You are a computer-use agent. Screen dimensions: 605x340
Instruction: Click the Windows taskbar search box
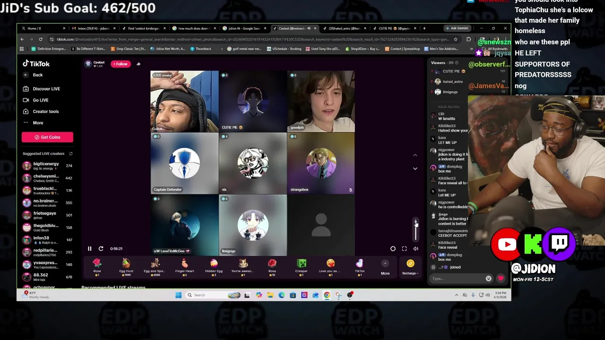pos(213,295)
